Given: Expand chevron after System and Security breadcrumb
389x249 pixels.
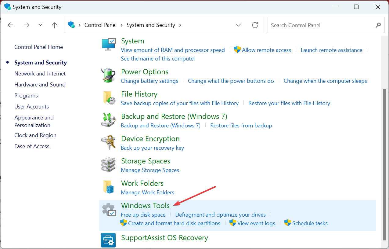Looking at the screenshot, I should tap(180, 25).
